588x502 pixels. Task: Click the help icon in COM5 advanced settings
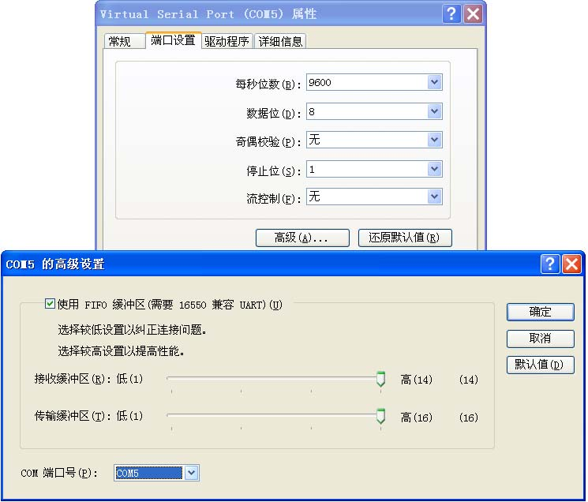[x=550, y=264]
